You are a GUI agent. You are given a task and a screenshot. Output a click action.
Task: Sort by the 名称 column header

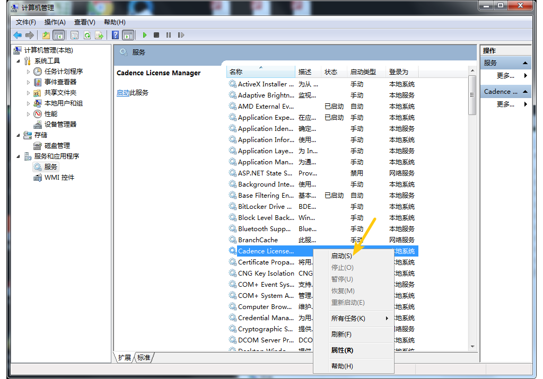tap(261, 72)
